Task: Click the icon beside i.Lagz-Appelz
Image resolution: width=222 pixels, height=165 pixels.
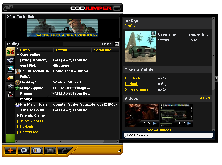Action: point(17,88)
